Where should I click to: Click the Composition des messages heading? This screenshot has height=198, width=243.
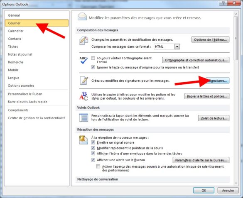[x=98, y=30]
